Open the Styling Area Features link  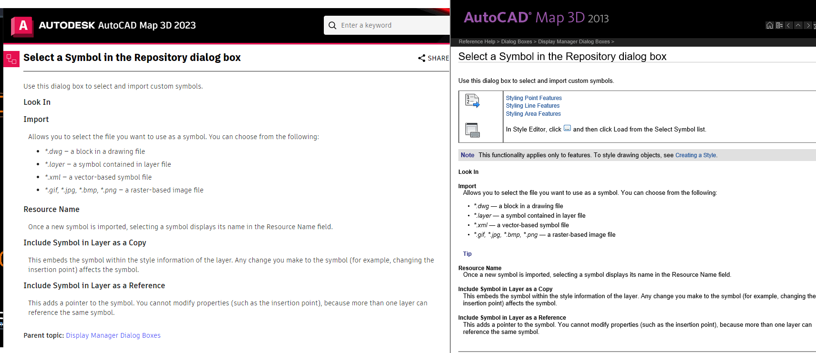point(533,114)
